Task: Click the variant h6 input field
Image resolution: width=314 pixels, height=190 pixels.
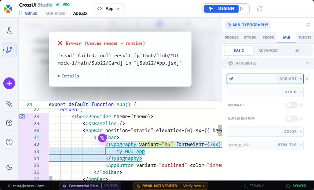Action: 252,79
